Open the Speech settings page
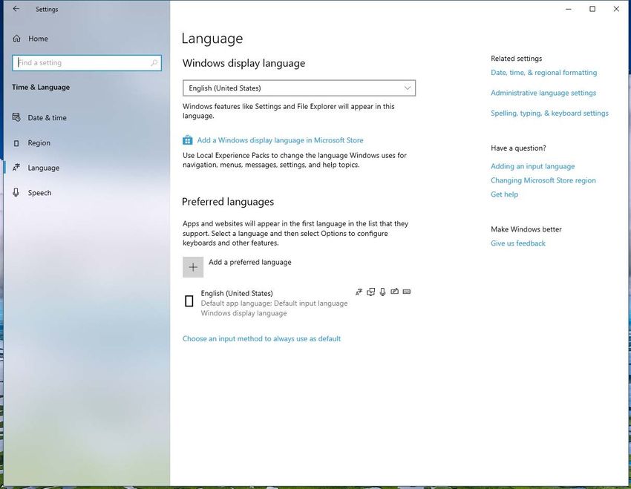 (x=86, y=193)
